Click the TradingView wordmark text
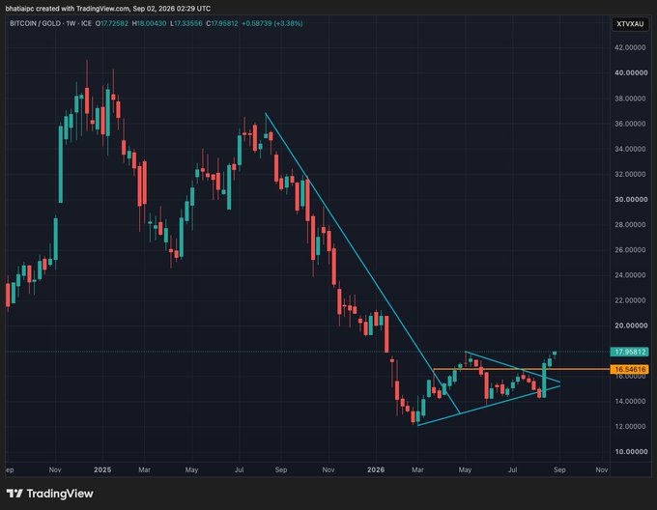The image size is (657, 510). pyautogui.click(x=60, y=494)
